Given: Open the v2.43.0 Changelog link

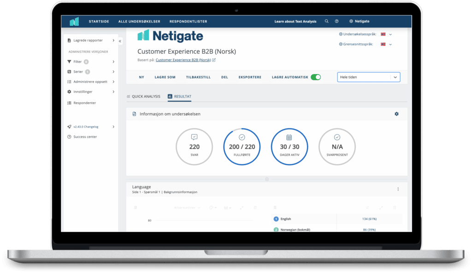Looking at the screenshot, I should pyautogui.click(x=86, y=127).
